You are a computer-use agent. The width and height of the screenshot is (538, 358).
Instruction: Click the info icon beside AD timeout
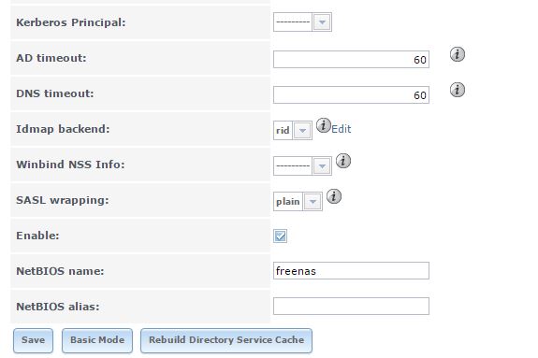(x=457, y=54)
